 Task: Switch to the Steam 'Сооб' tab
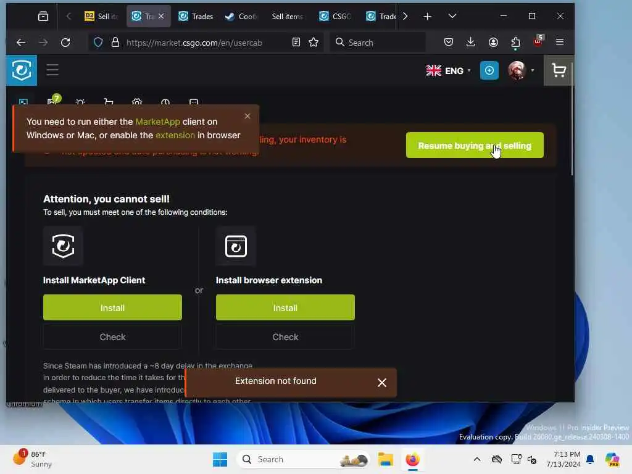(241, 16)
